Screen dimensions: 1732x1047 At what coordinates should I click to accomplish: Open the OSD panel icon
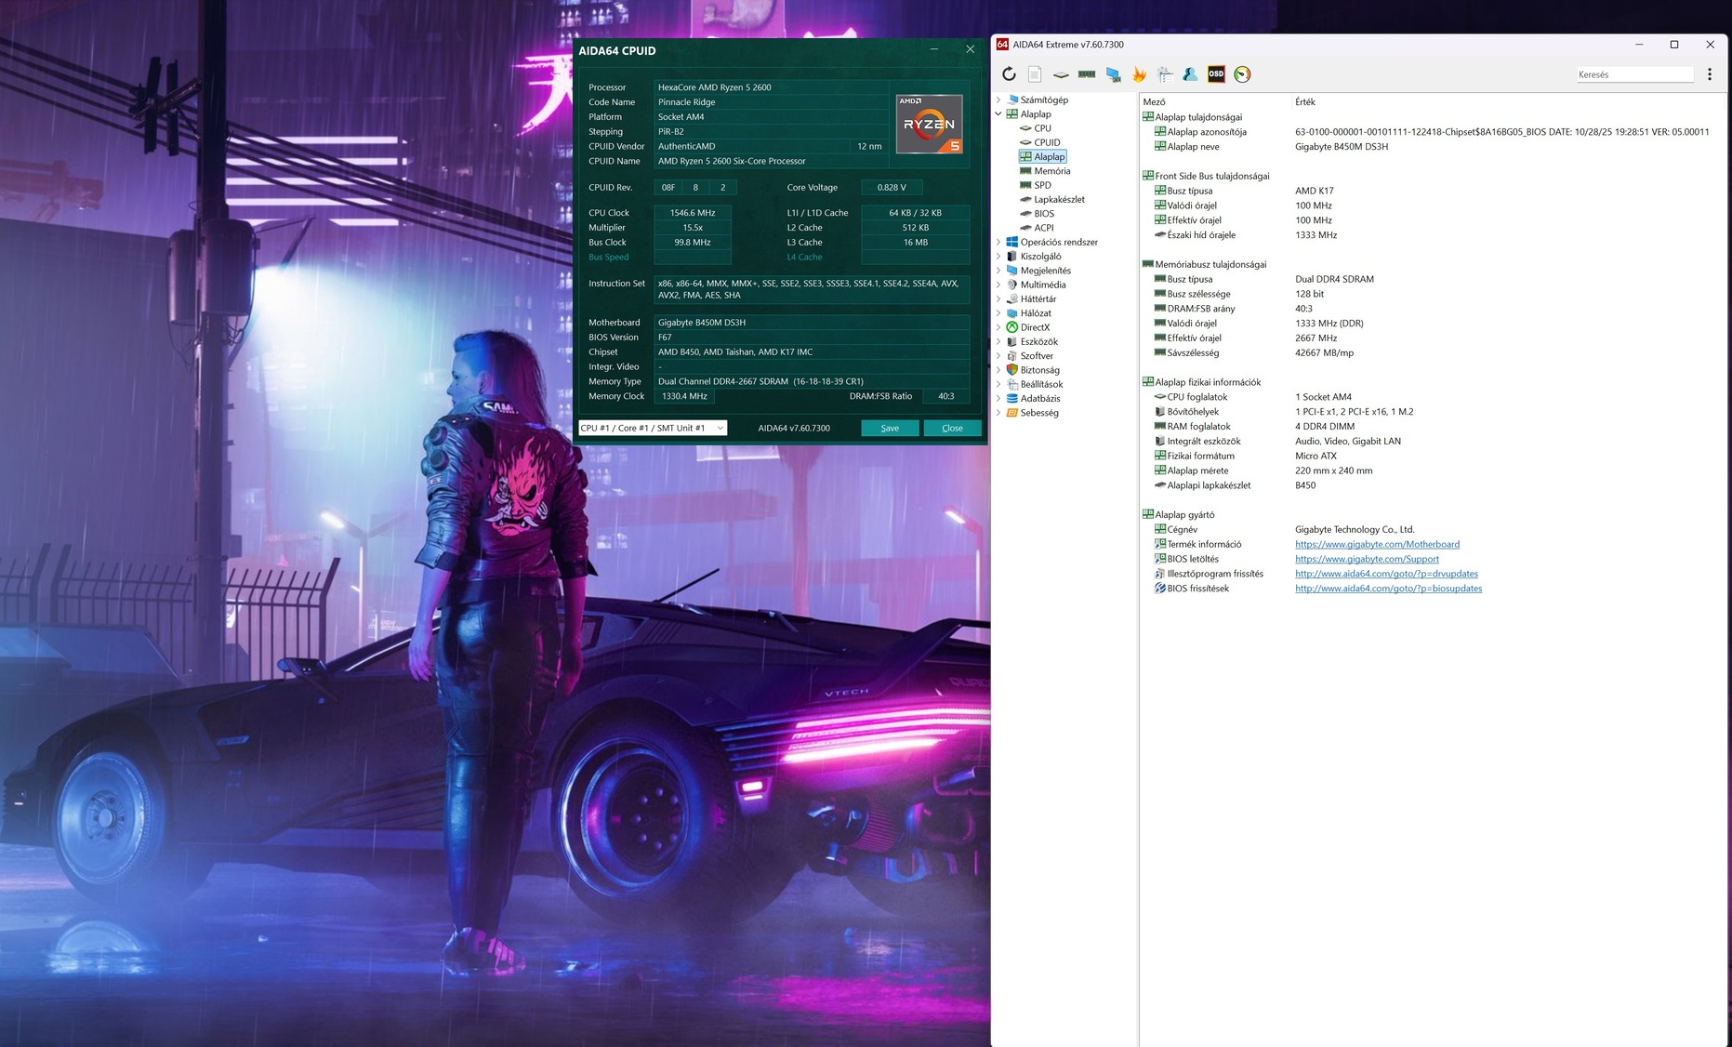coord(1216,74)
